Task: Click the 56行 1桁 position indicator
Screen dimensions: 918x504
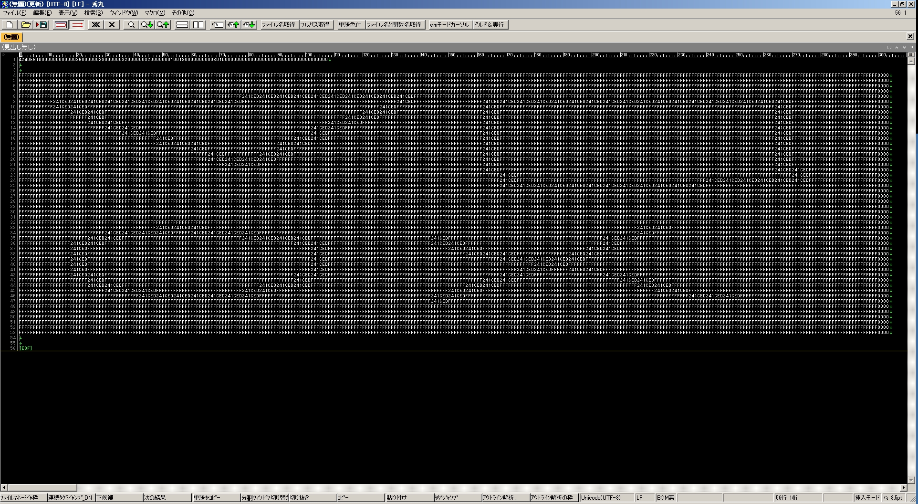Action: [x=798, y=498]
